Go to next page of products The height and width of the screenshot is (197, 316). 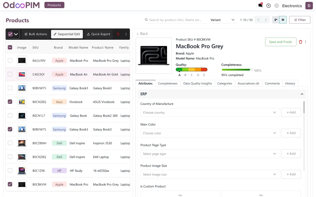[x=266, y=20]
